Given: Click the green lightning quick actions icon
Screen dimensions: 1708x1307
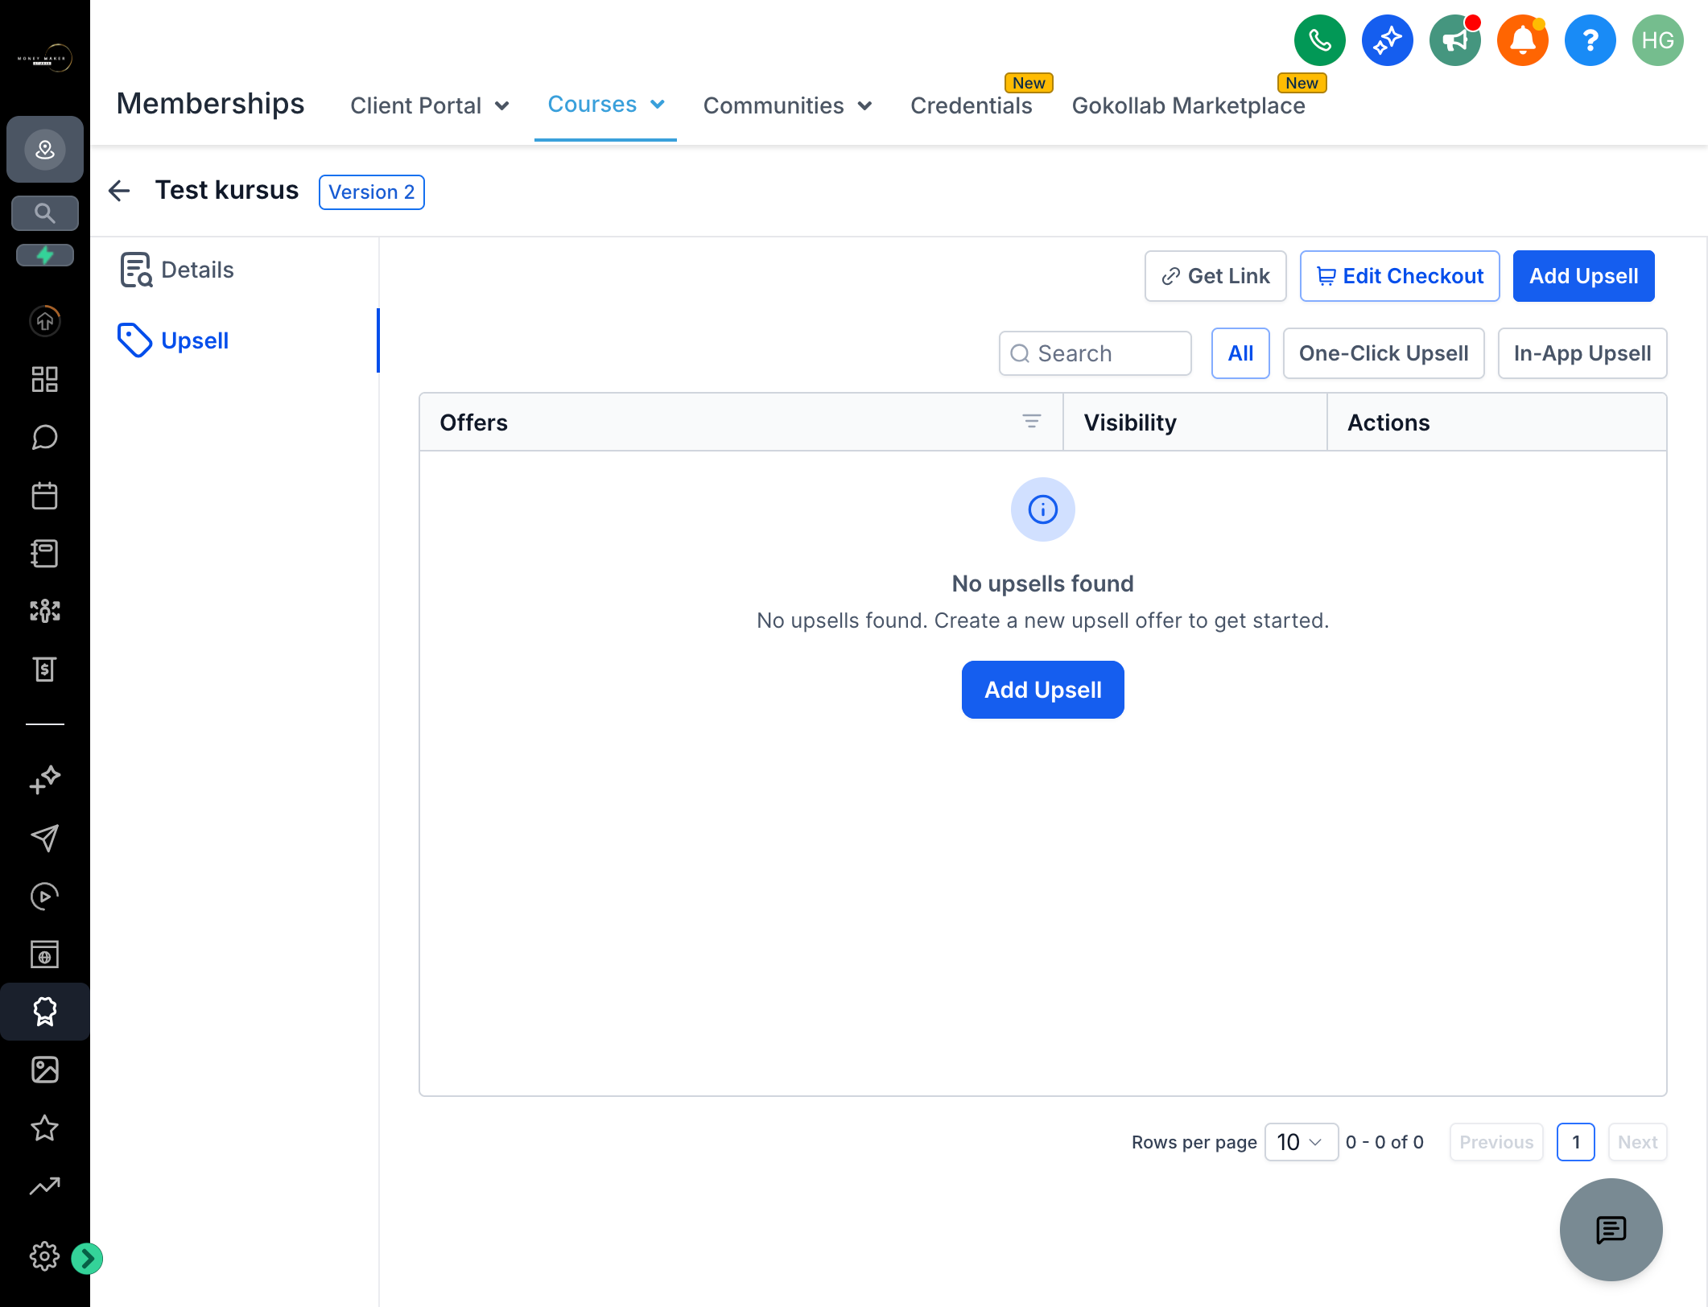Looking at the screenshot, I should 45,255.
